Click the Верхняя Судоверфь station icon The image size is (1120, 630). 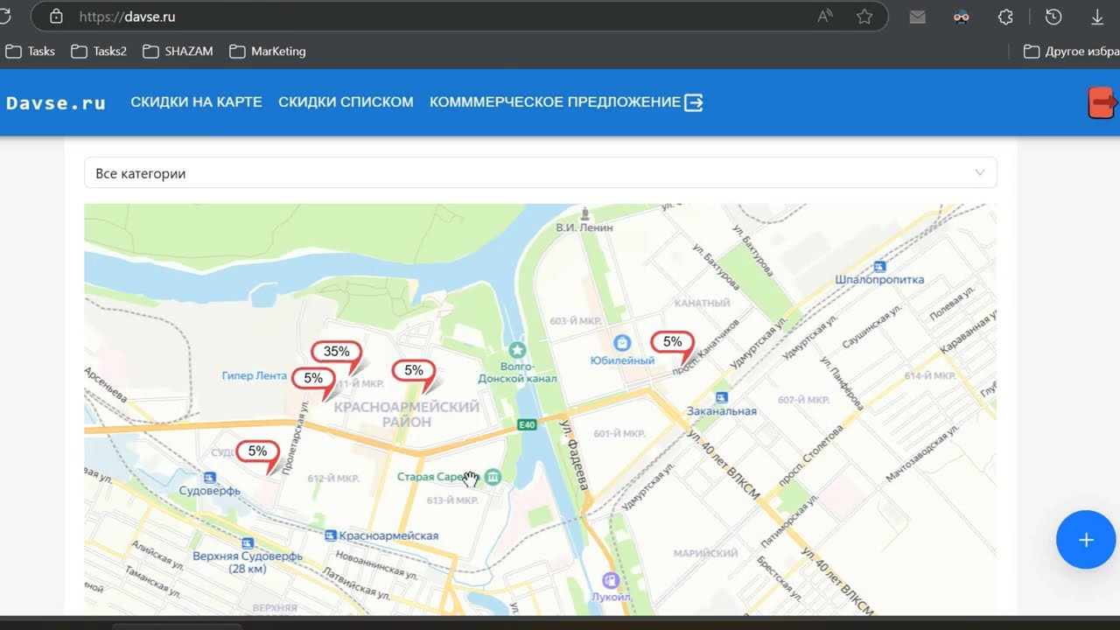click(248, 543)
